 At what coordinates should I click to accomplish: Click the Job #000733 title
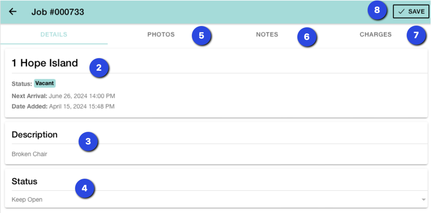58,12
